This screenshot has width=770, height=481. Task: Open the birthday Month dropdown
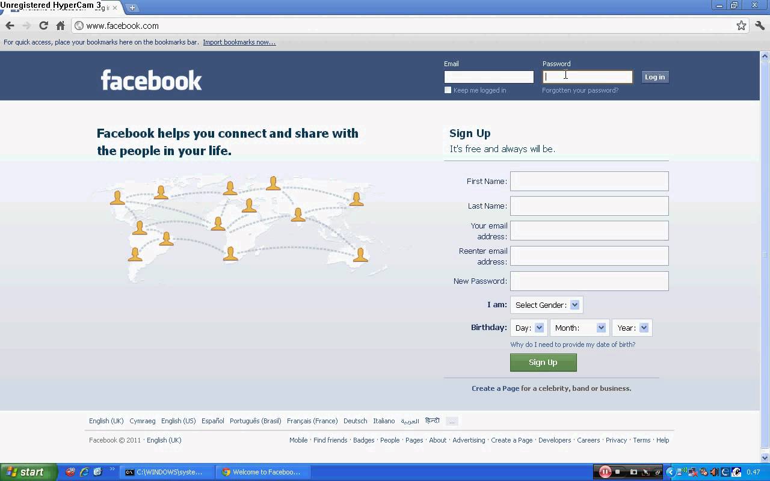[579, 328]
